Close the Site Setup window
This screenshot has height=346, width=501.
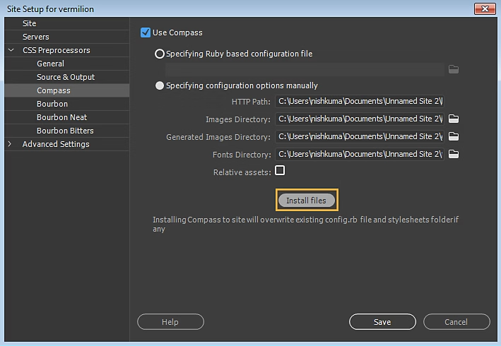click(x=484, y=8)
